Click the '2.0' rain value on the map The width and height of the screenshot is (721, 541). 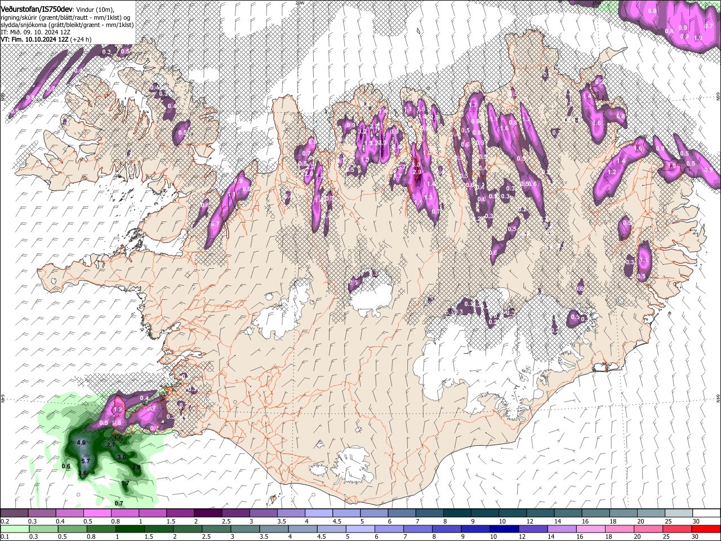[x=136, y=468]
